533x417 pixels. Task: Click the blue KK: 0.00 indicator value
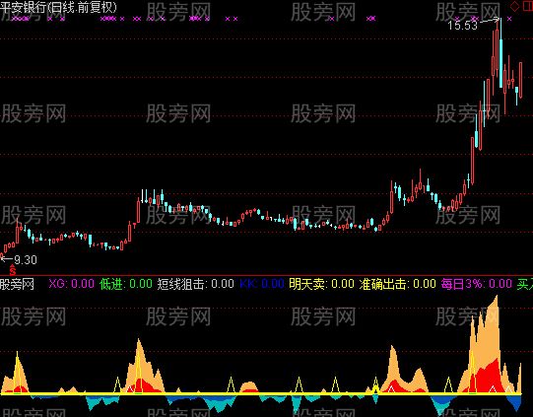click(x=262, y=284)
